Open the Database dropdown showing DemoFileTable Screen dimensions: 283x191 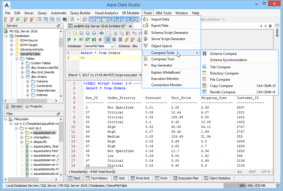pos(99,46)
